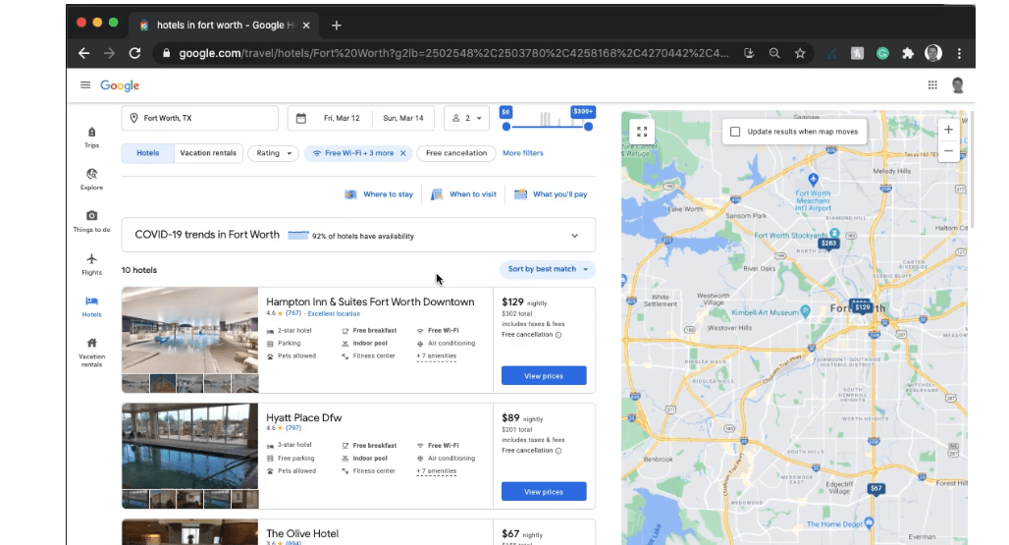Open the browser extensions puzzle icon
The width and height of the screenshot is (1009, 545).
click(907, 53)
